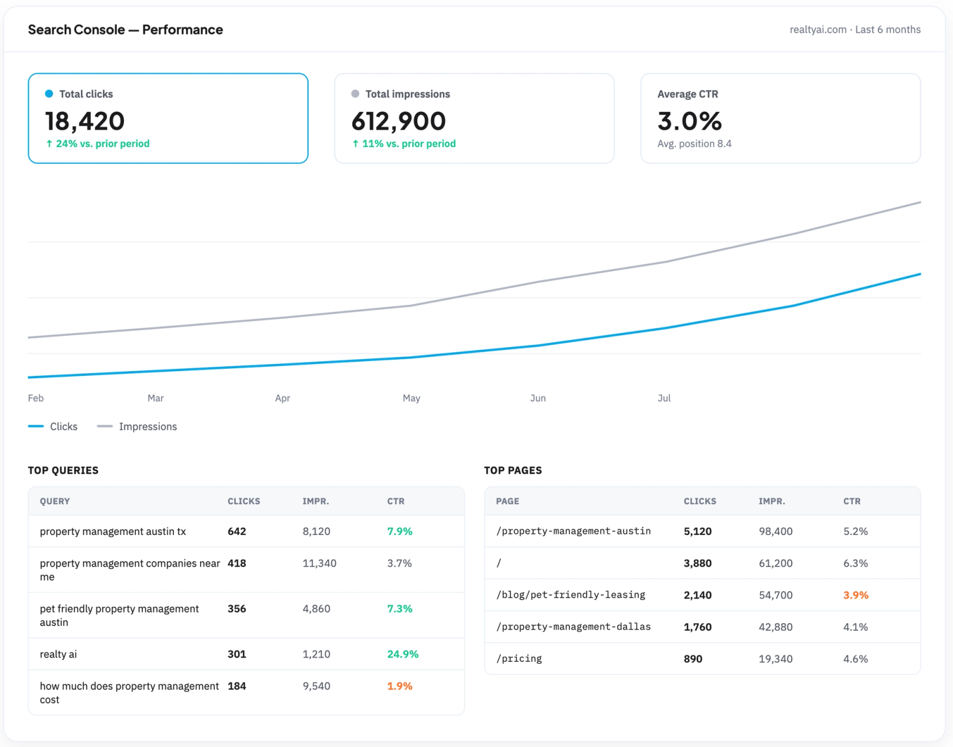Screen dimensions: 953x747
Task: Toggle the Clicks legend line swatch
Action: click(x=36, y=427)
